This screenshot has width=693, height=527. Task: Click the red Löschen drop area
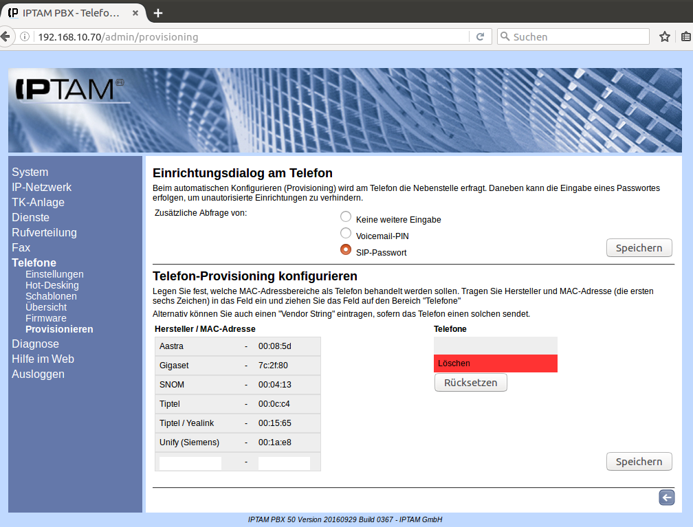pyautogui.click(x=495, y=363)
